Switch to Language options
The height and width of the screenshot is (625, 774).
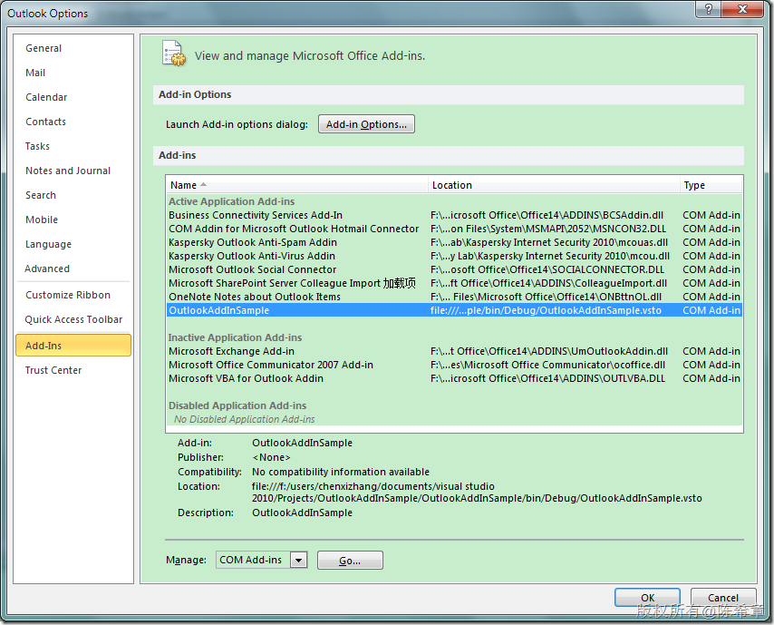click(x=73, y=244)
